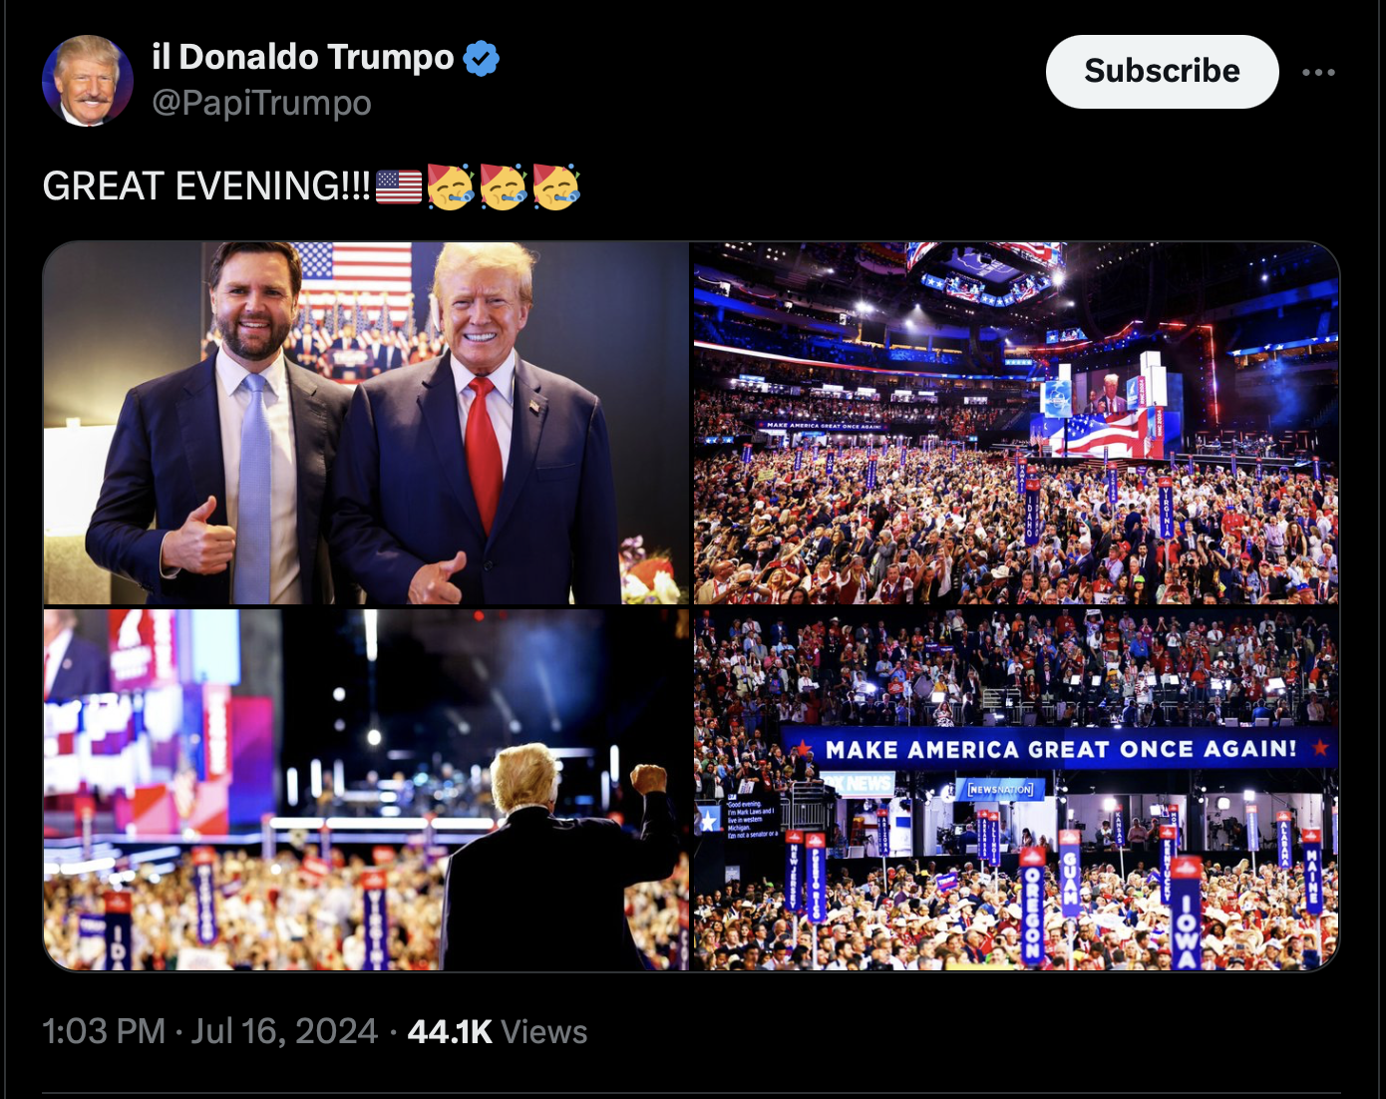
Task: Click the 1:03 PM post time
Action: pos(104,1031)
